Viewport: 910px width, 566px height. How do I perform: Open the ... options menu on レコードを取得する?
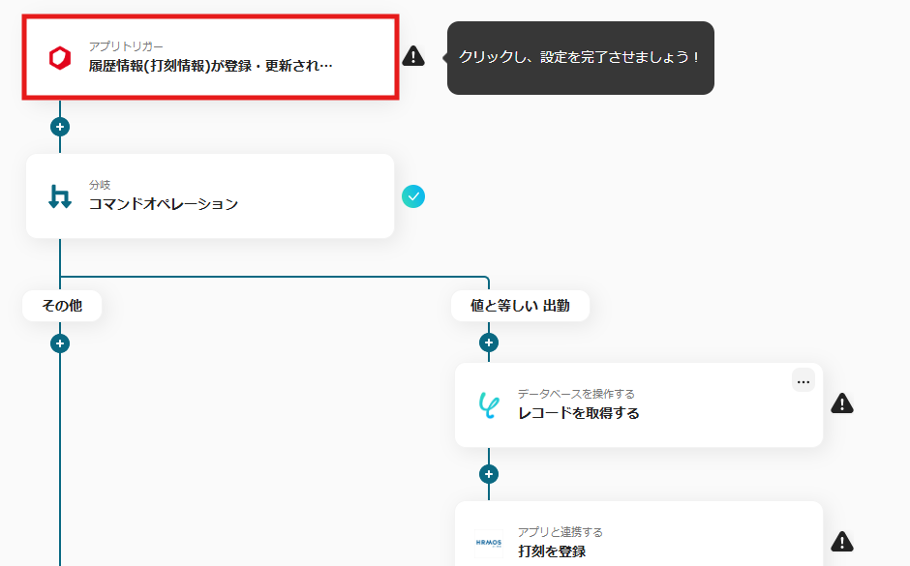pos(803,380)
